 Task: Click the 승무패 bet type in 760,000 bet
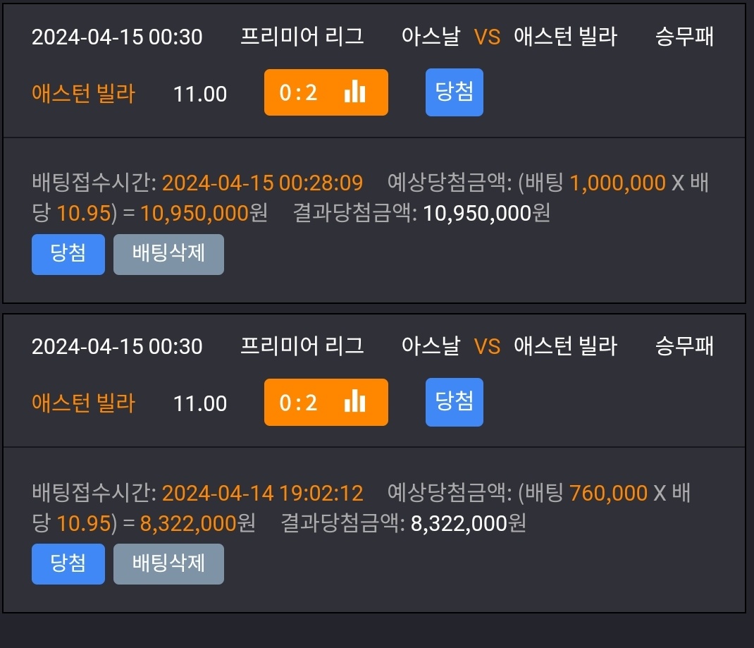pos(684,346)
